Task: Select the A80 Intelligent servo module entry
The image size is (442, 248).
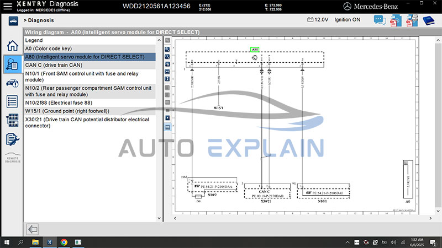Action: [90, 57]
